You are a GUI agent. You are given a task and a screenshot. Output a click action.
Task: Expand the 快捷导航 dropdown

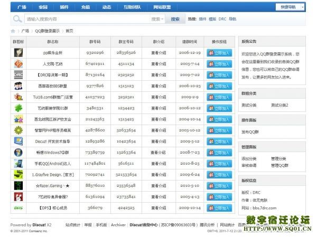click(x=290, y=7)
